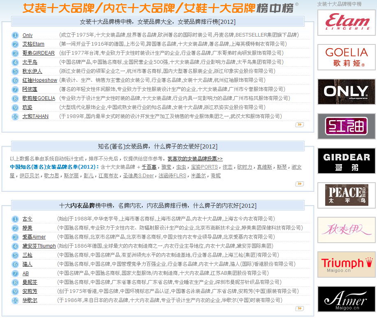The image size is (377, 318).
Task: Open the 曼妮芬 brand link
Action: (30, 282)
